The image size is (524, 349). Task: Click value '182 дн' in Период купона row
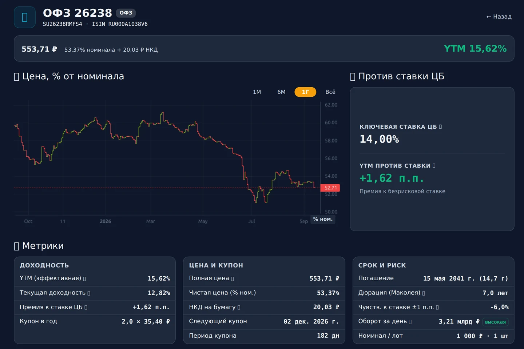(328, 336)
